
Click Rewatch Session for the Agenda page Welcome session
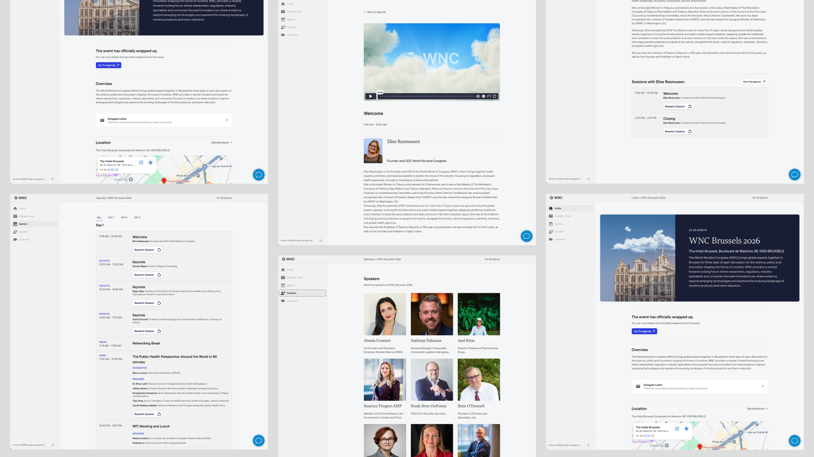point(148,250)
